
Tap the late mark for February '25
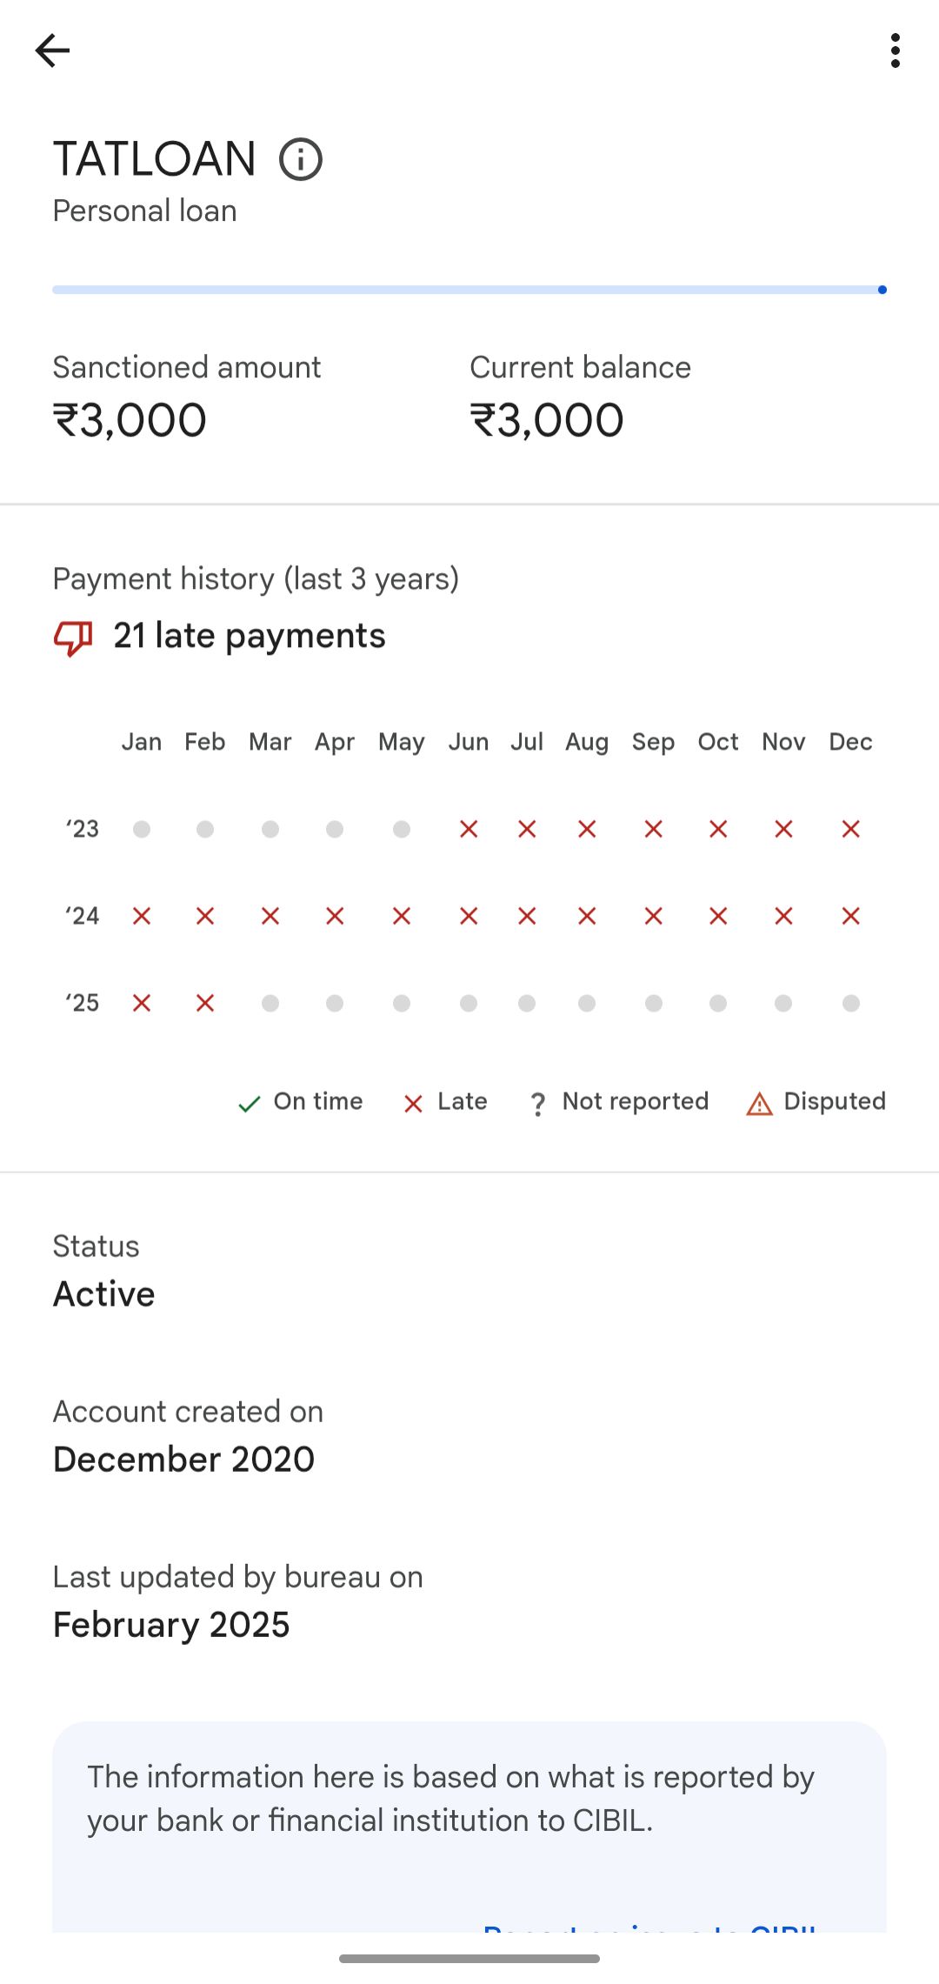point(205,1003)
